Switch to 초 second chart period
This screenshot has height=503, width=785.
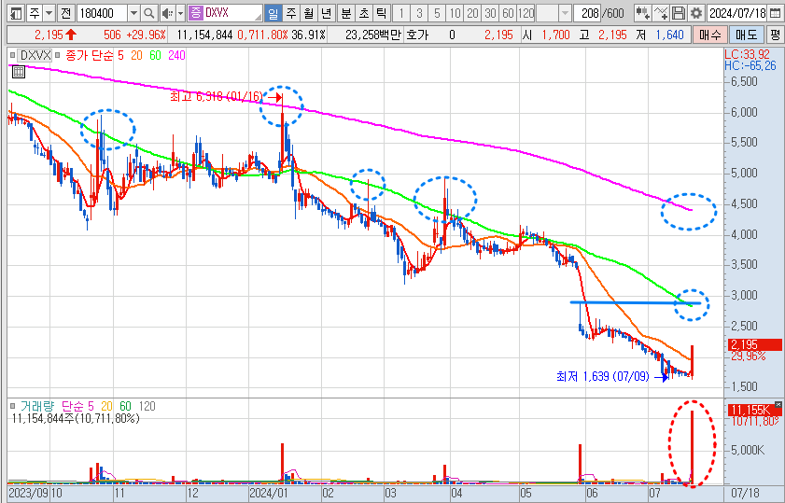point(364,13)
